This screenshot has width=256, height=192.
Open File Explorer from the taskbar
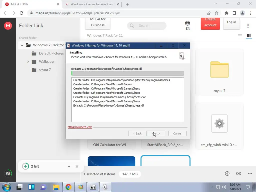[x=56, y=187]
